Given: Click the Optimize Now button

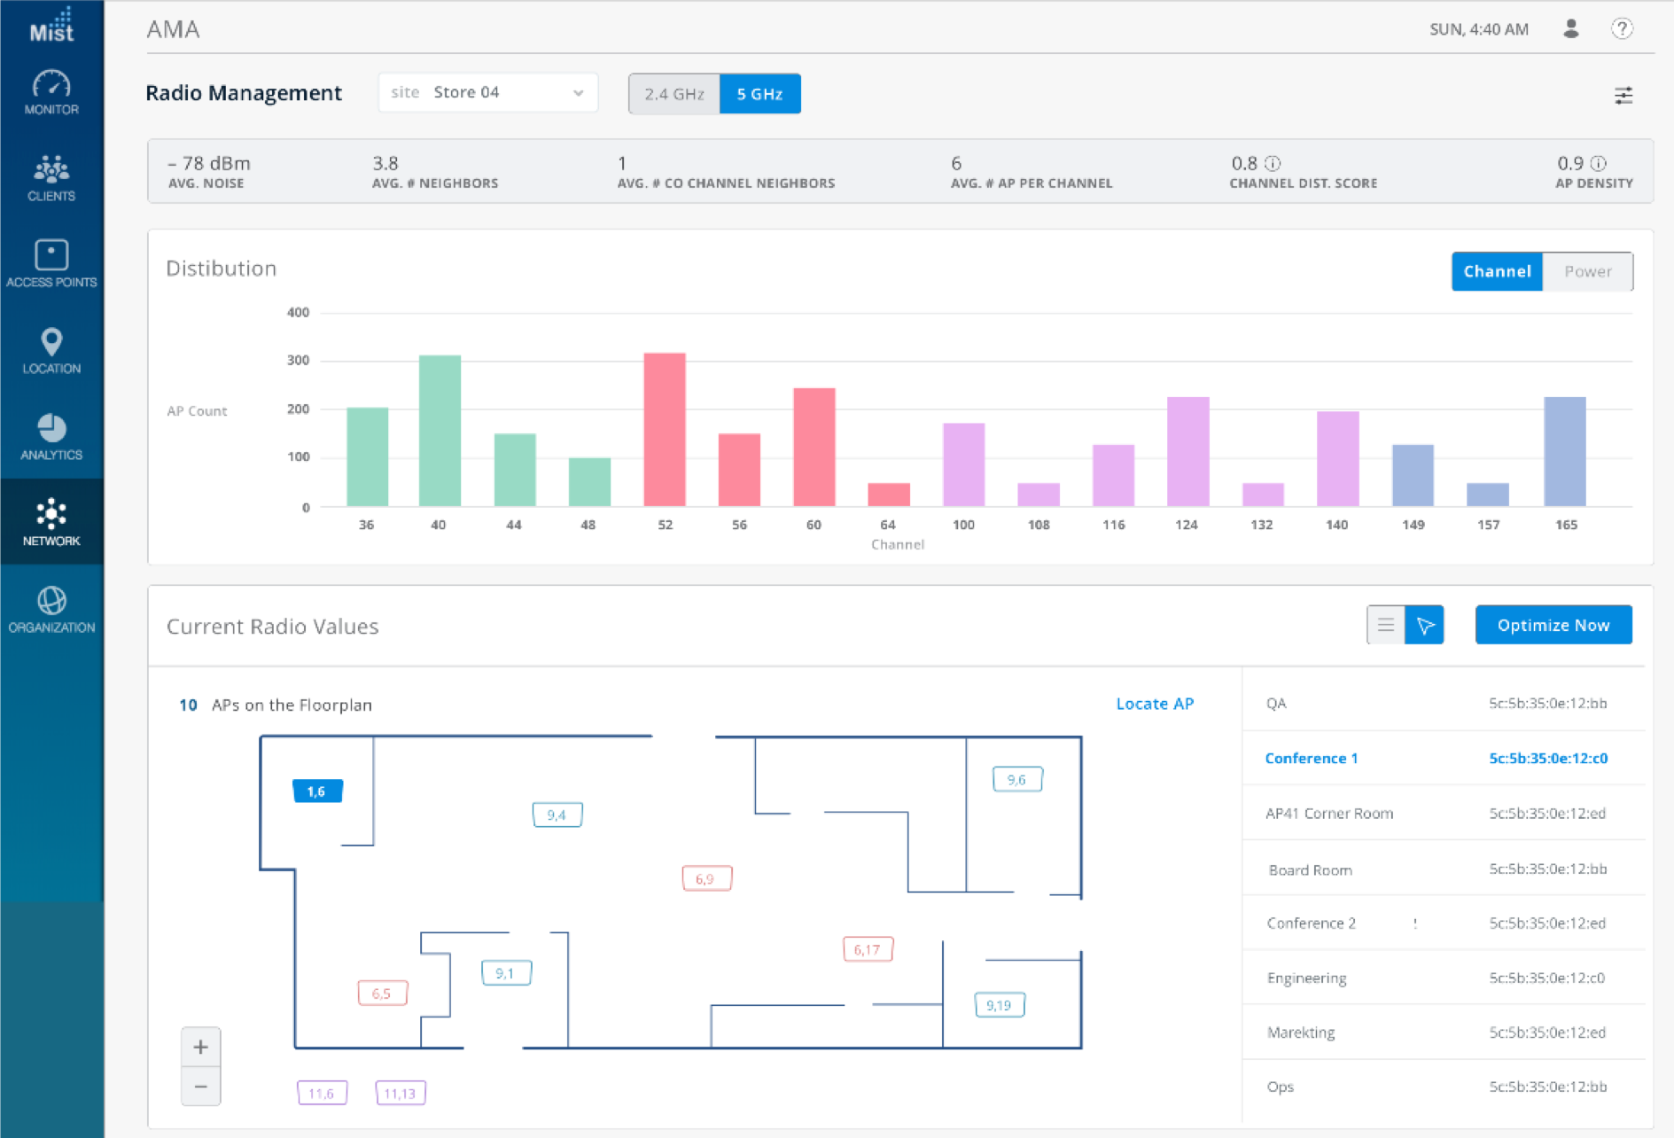Looking at the screenshot, I should (1553, 624).
